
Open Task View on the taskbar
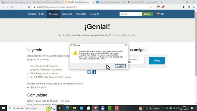60,108
